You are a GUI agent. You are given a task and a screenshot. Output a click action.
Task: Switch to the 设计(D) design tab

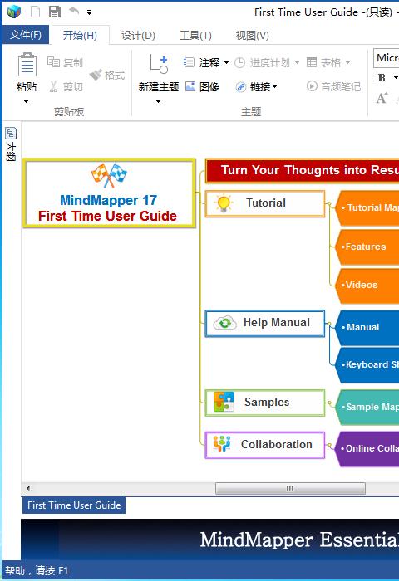click(x=138, y=36)
